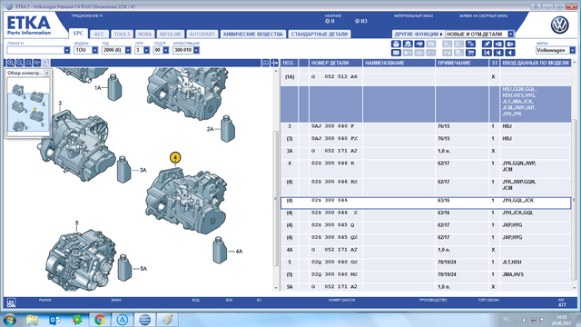
Task: Open the МОДЕЛЬ dropdown showing TOU
Action: [94, 50]
